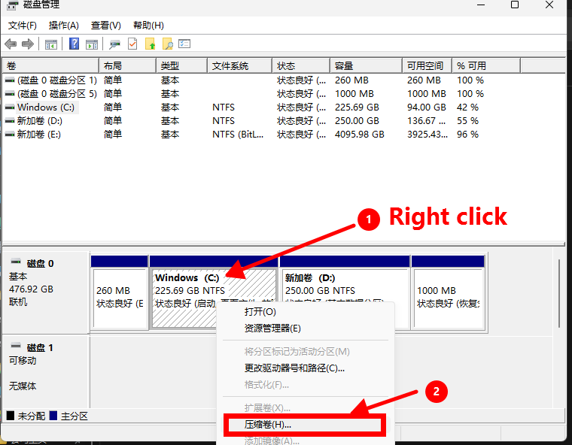Open the 查看(V) menu
572x445 pixels.
105,26
